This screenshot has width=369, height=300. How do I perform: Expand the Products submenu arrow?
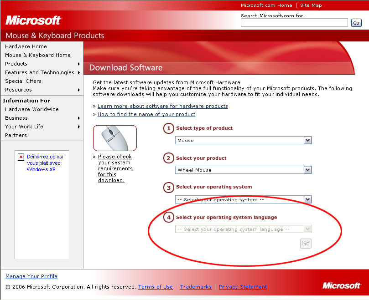coord(79,64)
